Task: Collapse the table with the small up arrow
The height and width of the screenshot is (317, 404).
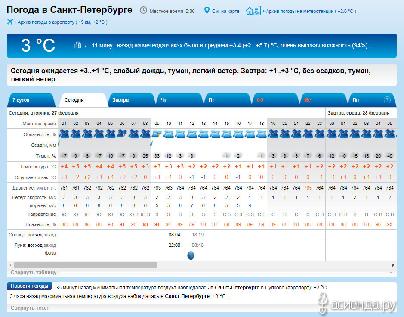Action: pos(391,273)
